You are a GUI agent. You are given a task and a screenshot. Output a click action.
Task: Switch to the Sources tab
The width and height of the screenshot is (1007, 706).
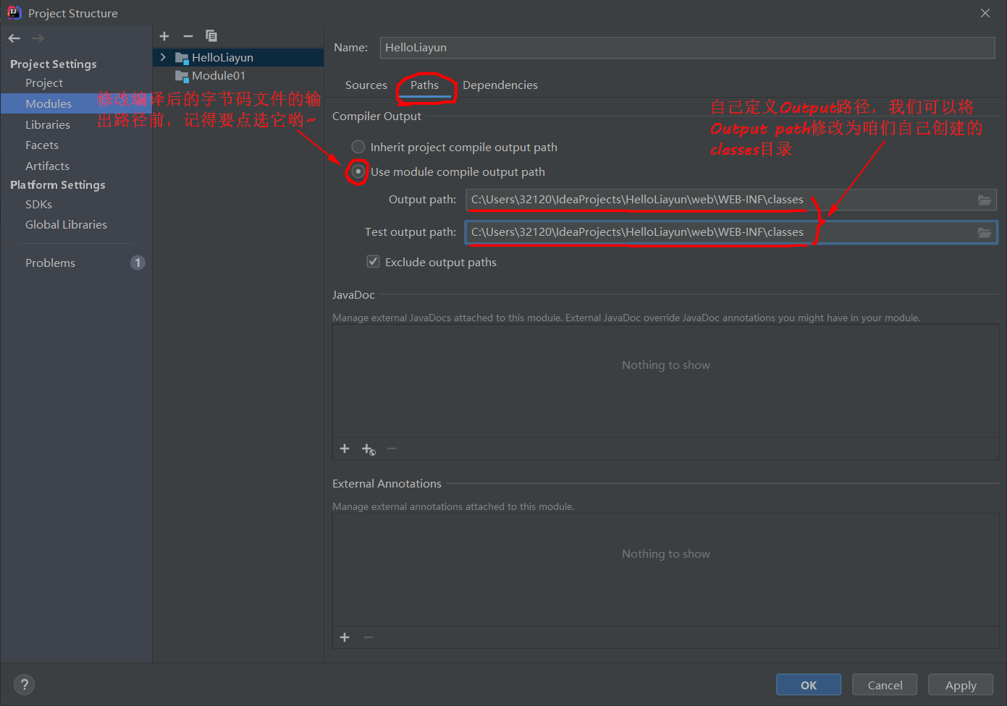366,85
